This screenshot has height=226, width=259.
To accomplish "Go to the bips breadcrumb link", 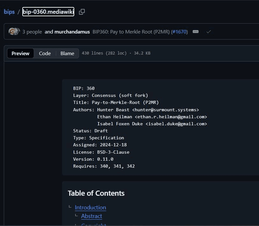I will pos(9,12).
